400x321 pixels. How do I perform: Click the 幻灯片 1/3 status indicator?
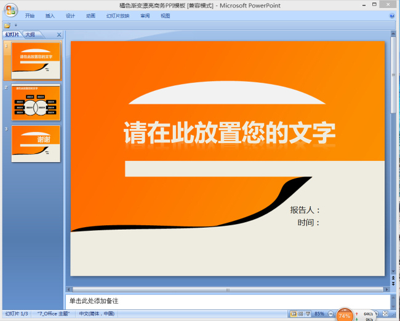click(x=17, y=314)
